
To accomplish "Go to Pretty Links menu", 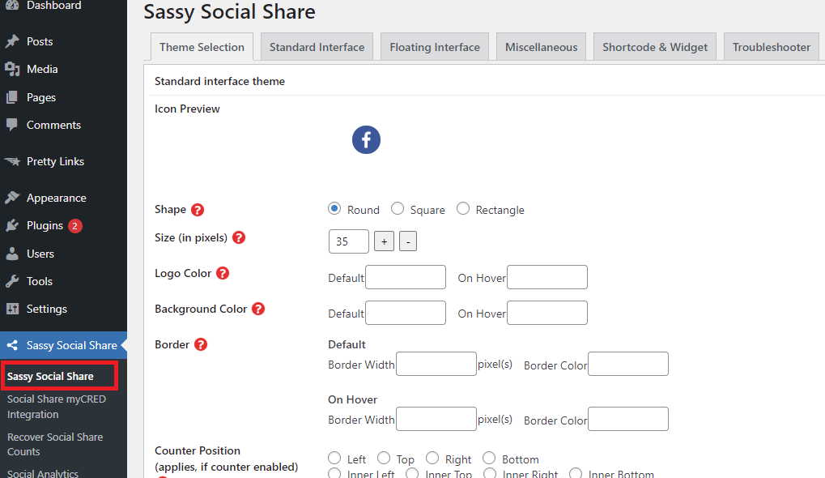I will pos(55,161).
